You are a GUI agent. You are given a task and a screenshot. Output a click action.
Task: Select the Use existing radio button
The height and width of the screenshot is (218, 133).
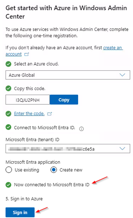coord(9,170)
